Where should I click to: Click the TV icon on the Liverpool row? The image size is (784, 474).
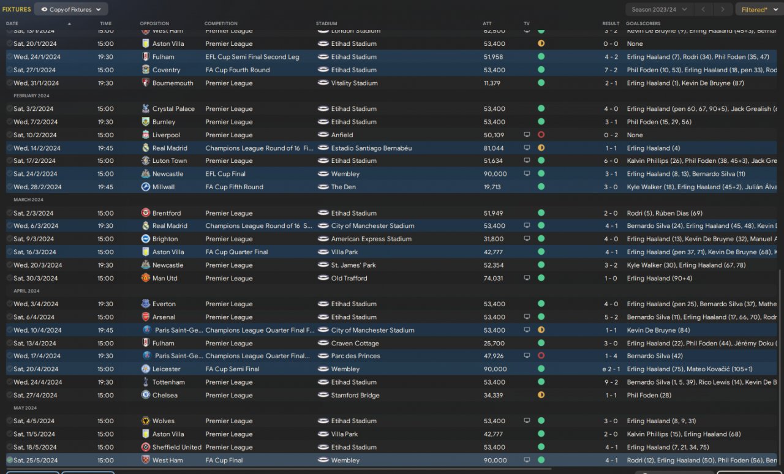pos(527,135)
